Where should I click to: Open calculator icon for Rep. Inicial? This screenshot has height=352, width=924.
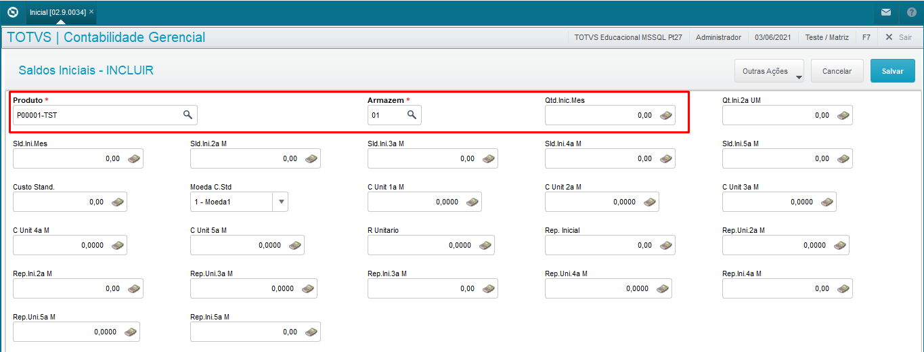[667, 246]
